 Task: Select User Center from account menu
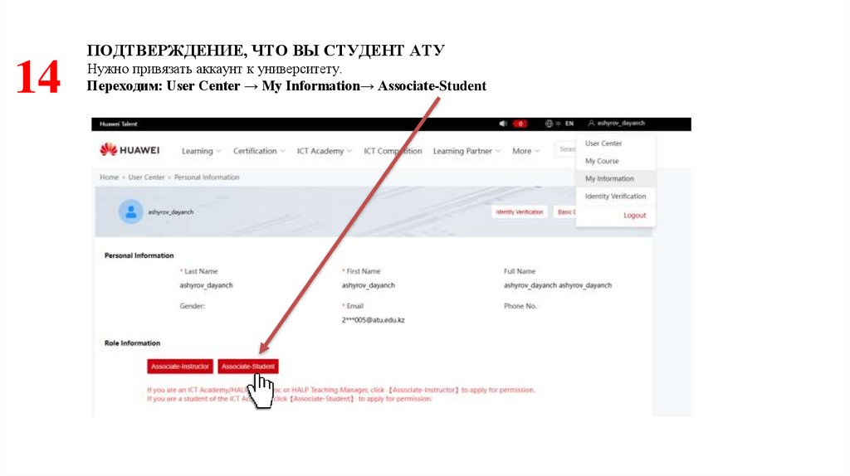(x=603, y=143)
